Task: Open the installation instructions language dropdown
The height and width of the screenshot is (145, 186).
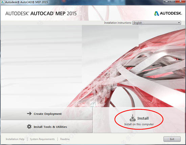Action: tap(157, 23)
